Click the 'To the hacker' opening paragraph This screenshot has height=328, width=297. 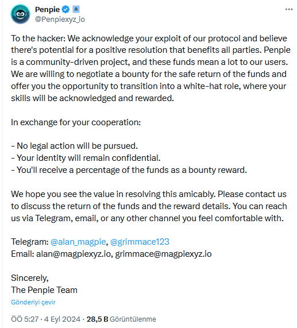[151, 68]
